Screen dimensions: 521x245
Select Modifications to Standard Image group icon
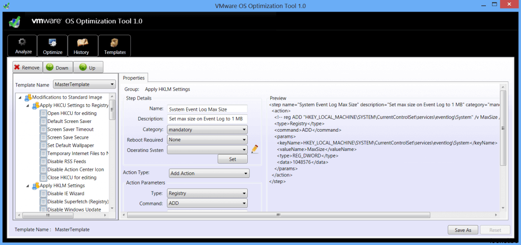pos(28,97)
